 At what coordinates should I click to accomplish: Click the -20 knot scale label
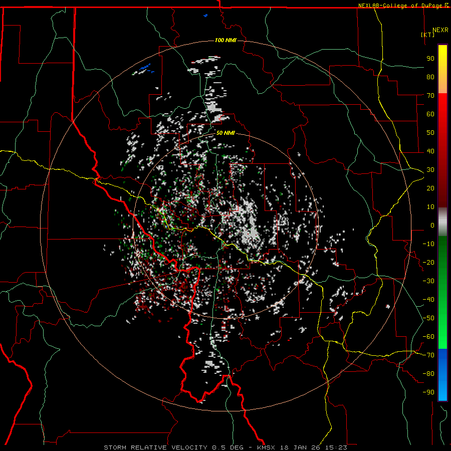[428, 262]
